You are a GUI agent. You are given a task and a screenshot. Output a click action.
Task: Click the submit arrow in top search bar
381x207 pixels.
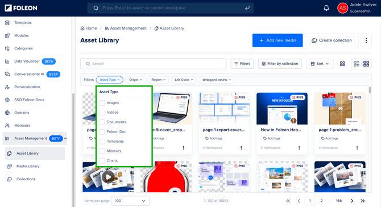point(247,8)
